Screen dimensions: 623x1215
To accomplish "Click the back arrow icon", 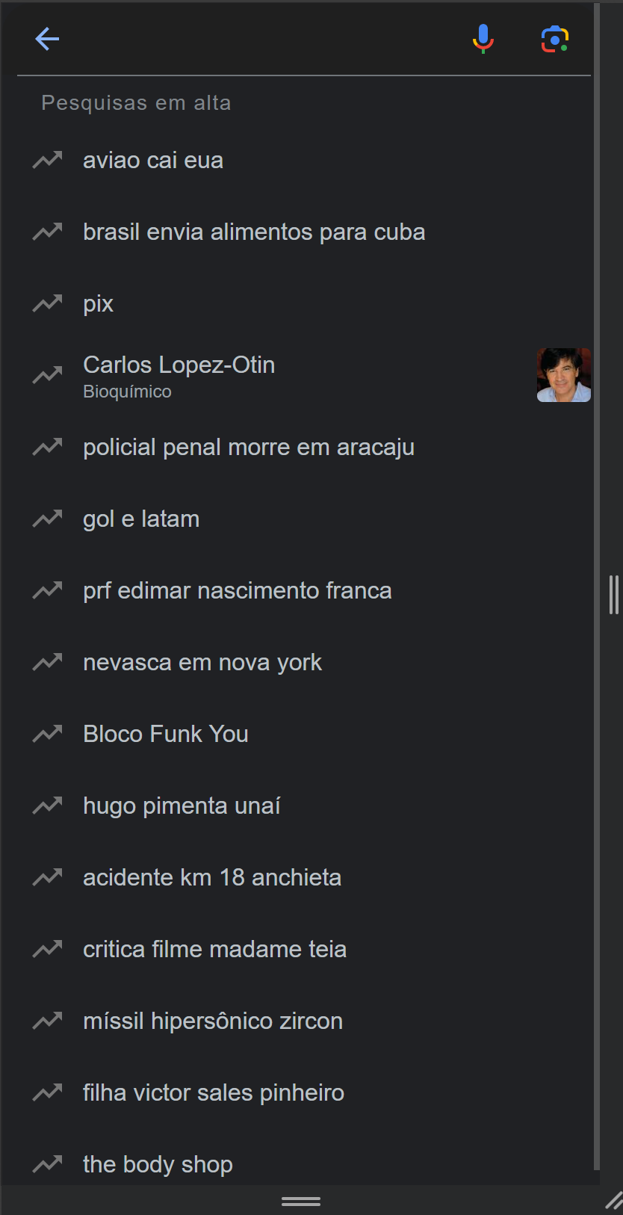I will (47, 39).
